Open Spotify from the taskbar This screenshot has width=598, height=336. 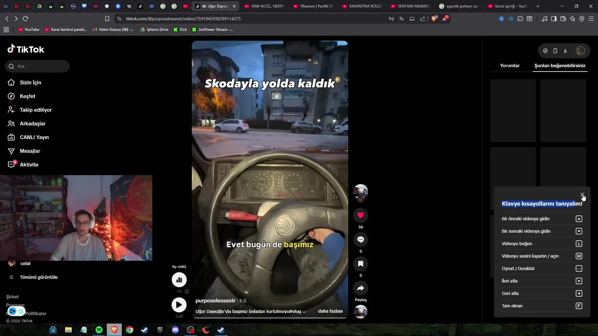[99, 330]
